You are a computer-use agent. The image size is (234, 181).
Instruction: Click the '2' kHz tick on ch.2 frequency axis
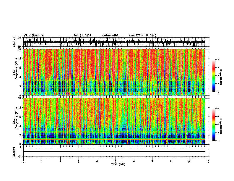pyautogui.click(x=20, y=135)
